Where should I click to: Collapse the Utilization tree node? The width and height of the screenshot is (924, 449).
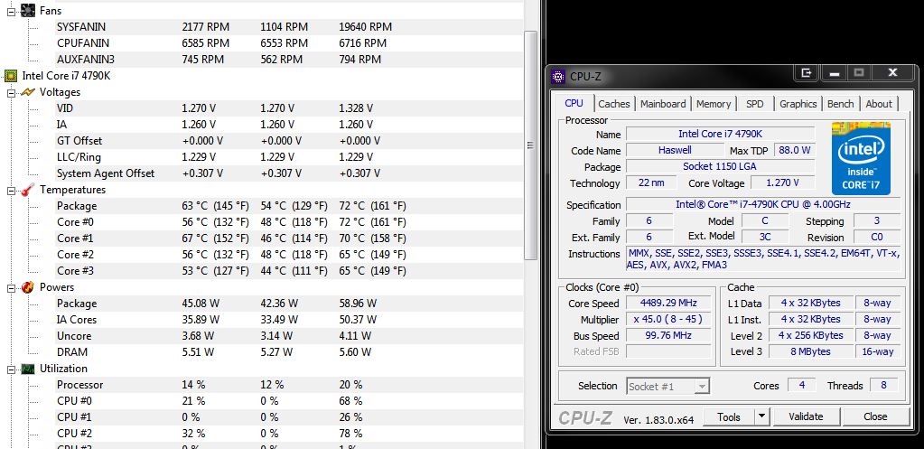tap(11, 369)
